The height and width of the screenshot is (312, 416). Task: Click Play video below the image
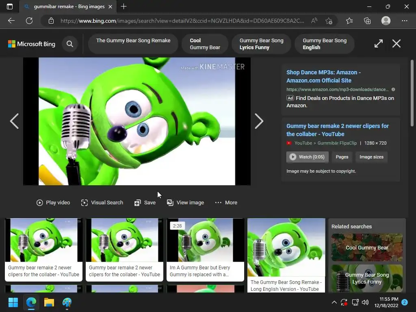[x=53, y=202]
